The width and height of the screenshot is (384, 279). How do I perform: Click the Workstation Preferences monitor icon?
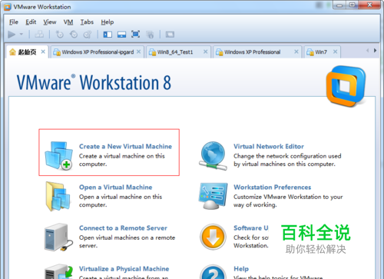pos(213,196)
